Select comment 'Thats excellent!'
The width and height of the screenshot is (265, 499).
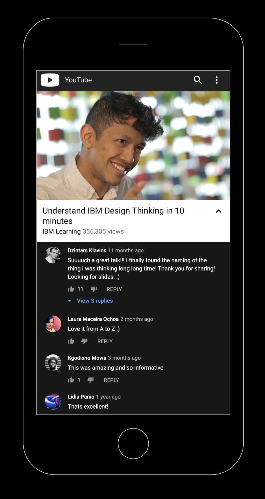point(88,407)
